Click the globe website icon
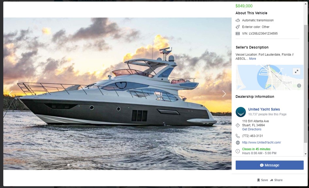The width and height of the screenshot is (309, 188). (238, 143)
